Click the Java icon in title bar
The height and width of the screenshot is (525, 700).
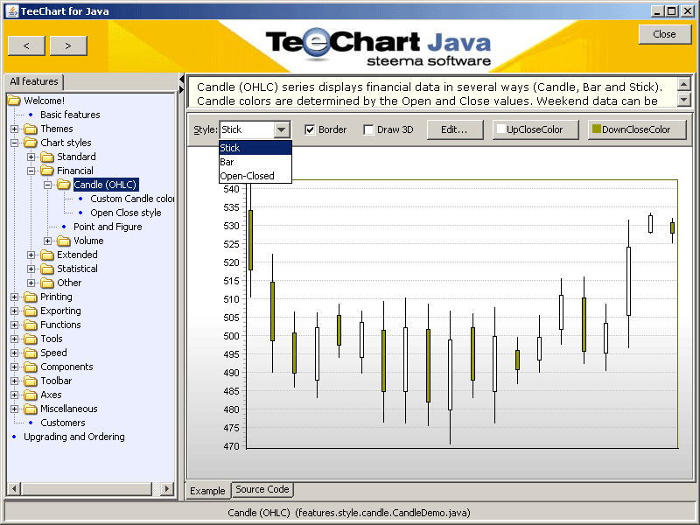tap(12, 10)
